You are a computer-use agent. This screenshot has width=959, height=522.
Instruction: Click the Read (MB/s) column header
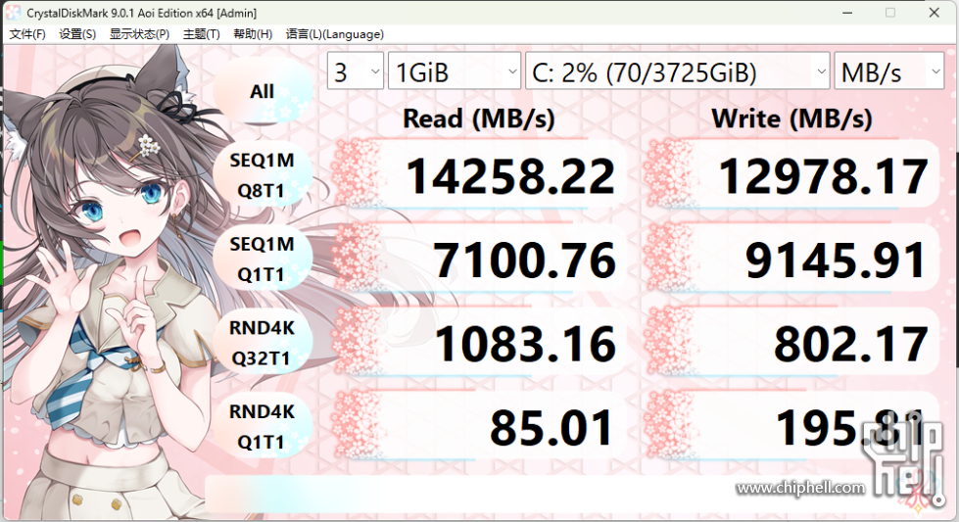point(479,119)
